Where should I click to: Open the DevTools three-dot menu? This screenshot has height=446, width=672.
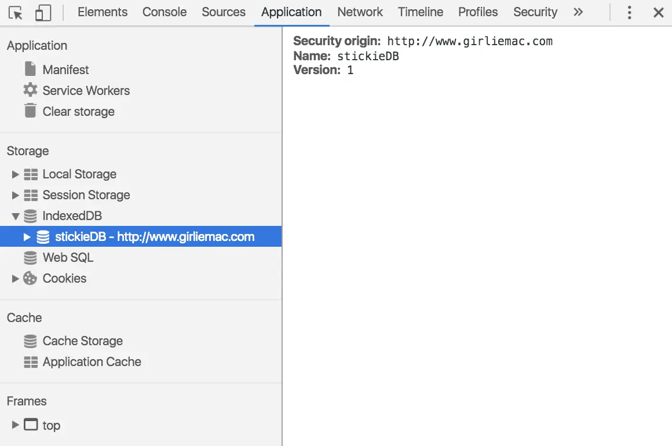pos(629,12)
